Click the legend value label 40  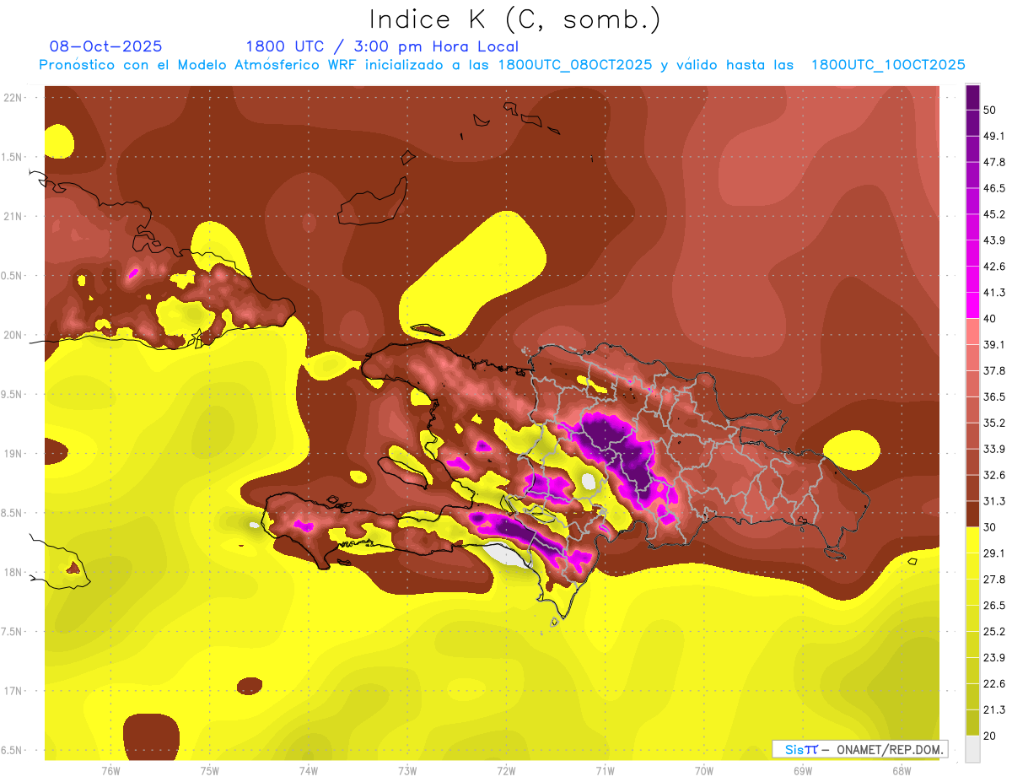click(x=989, y=319)
